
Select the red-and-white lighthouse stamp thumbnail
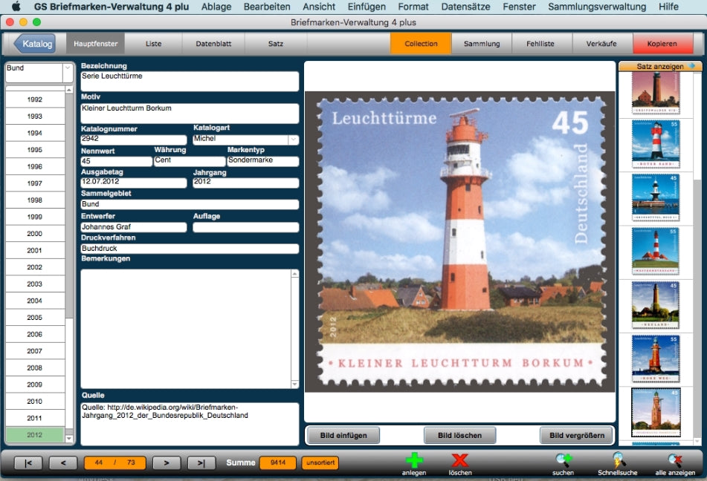[659, 145]
